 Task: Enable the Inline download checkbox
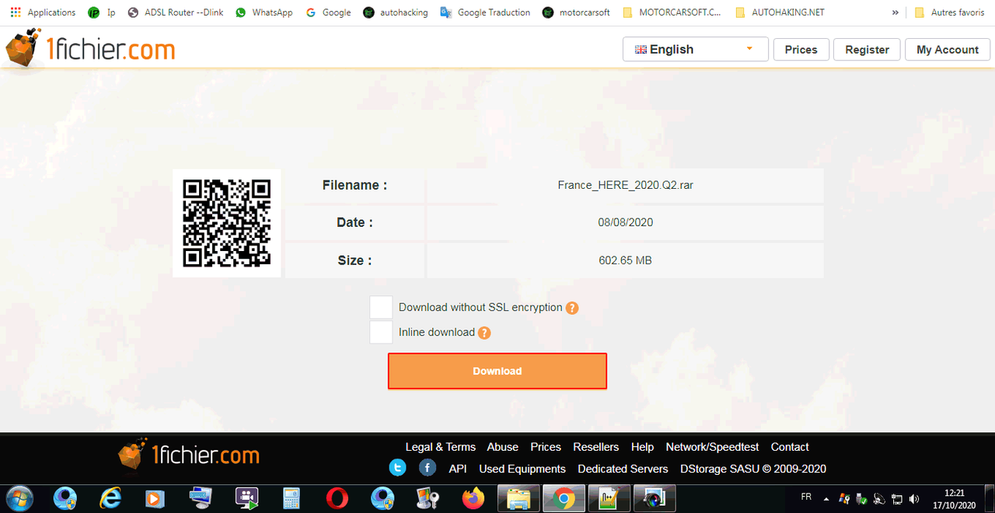(381, 332)
